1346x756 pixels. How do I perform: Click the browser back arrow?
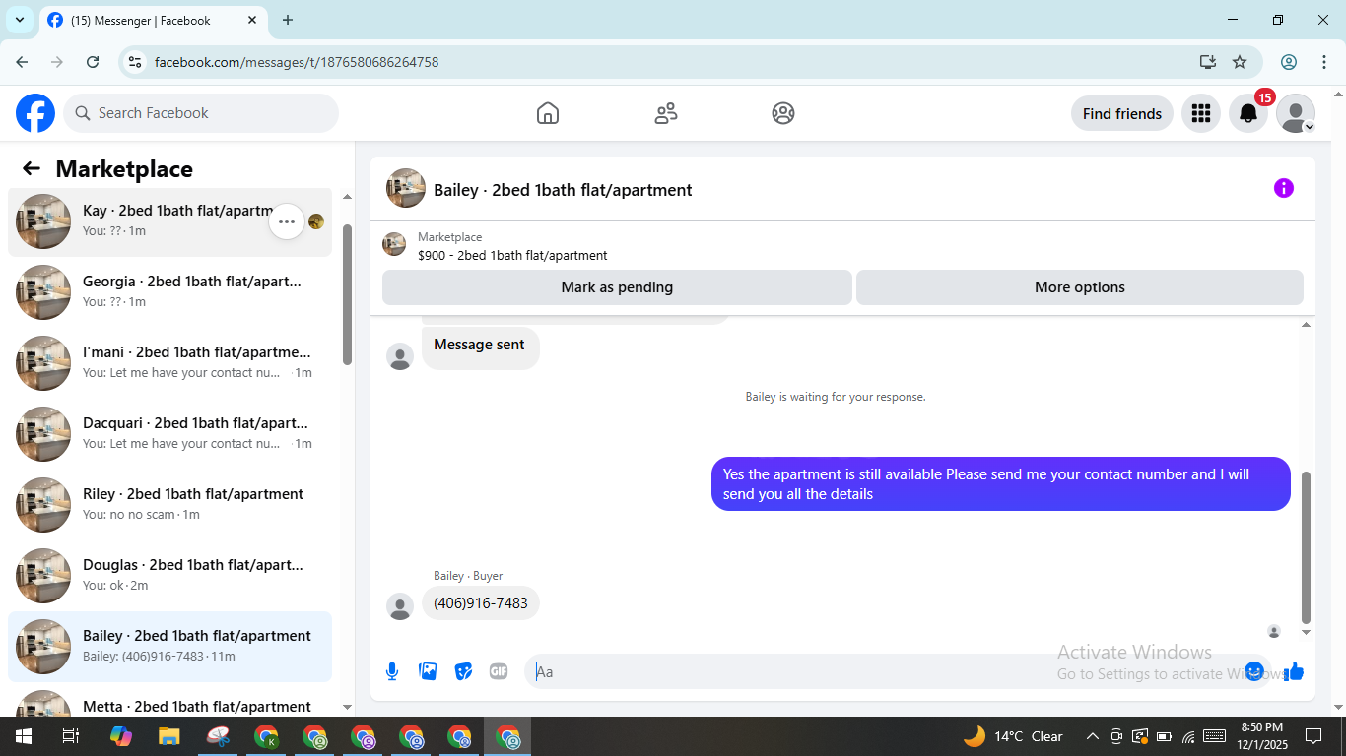(x=23, y=62)
